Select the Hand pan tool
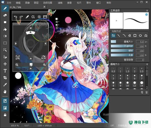Screen dimensions: 151x128 [x=5, y=92]
